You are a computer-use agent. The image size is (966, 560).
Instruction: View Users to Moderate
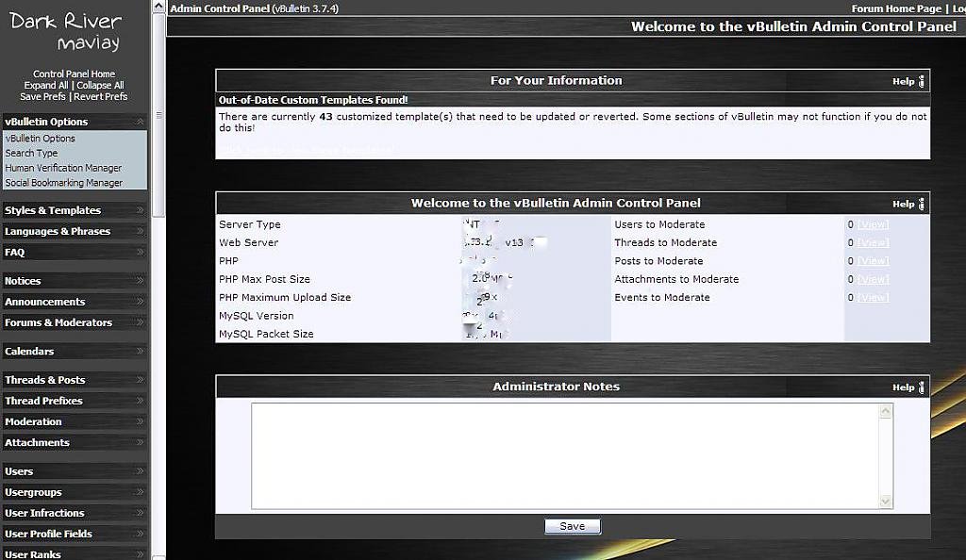click(873, 224)
